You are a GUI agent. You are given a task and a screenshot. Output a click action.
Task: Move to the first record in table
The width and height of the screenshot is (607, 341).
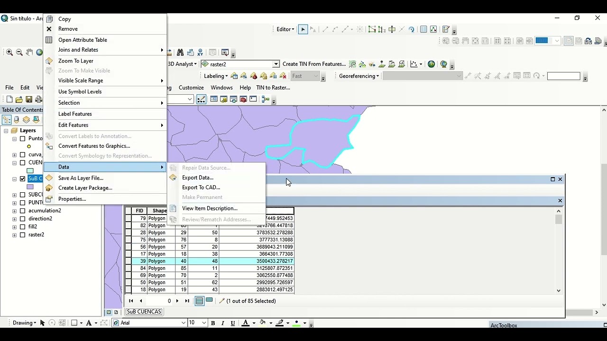point(131,301)
